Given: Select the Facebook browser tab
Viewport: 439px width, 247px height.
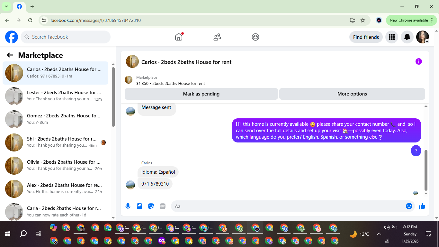Looking at the screenshot, I should pos(19,6).
